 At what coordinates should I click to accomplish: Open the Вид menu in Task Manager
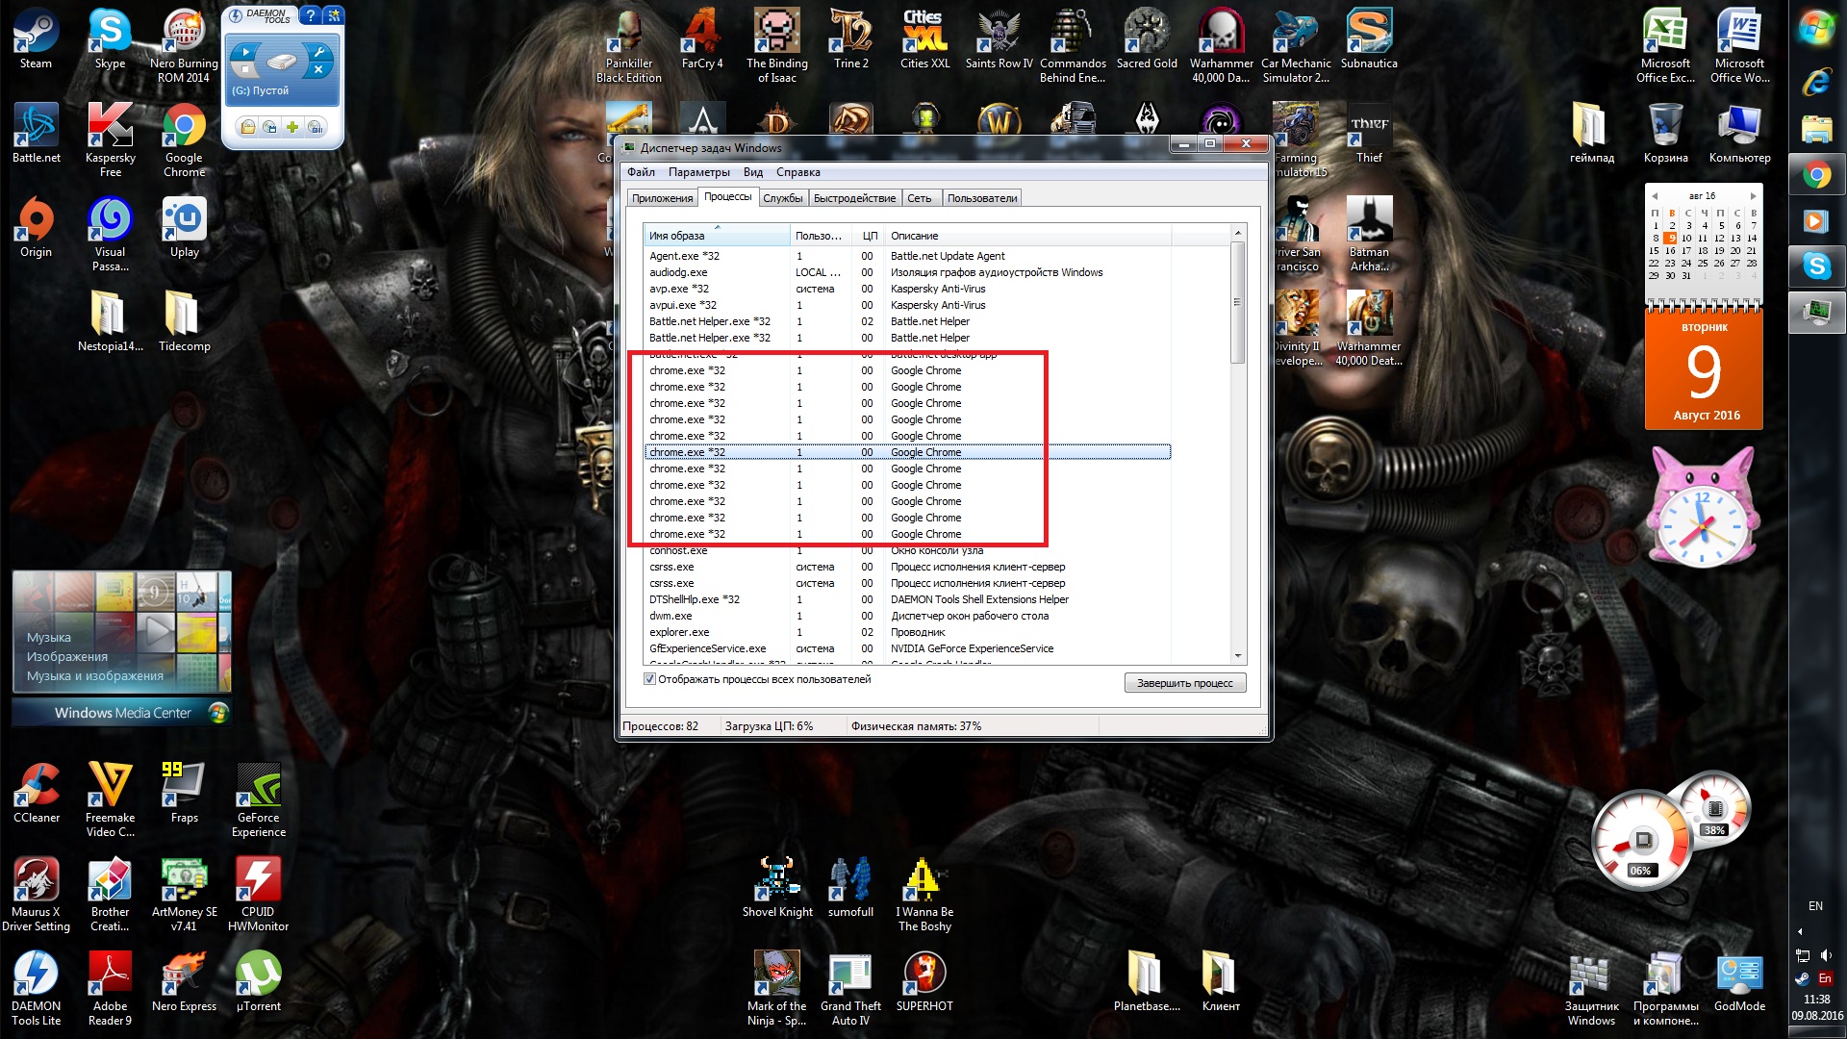coord(752,172)
